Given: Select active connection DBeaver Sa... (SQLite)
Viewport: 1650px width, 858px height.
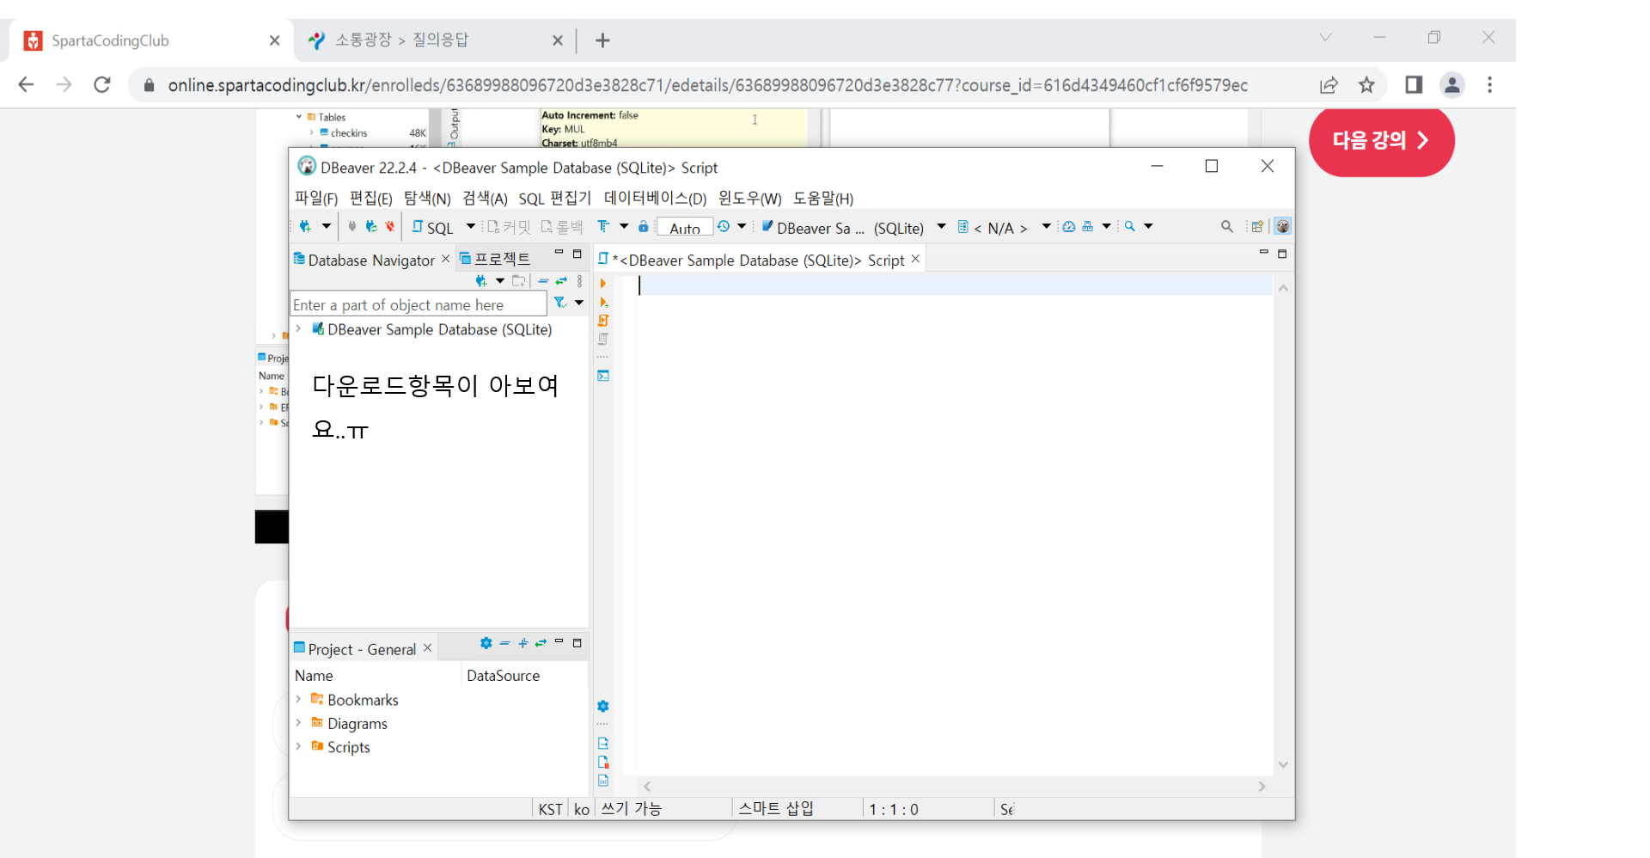Looking at the screenshot, I should (x=852, y=228).
